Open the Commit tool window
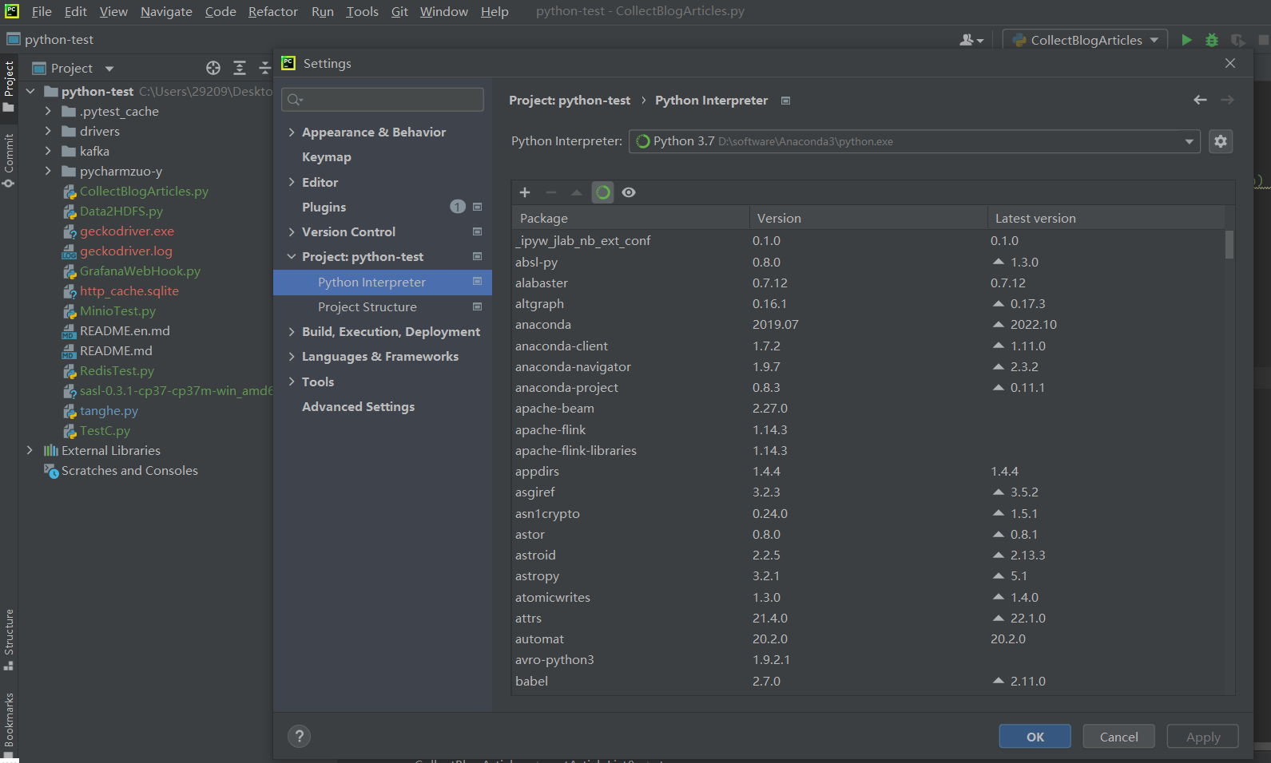1271x763 pixels. (x=9, y=160)
